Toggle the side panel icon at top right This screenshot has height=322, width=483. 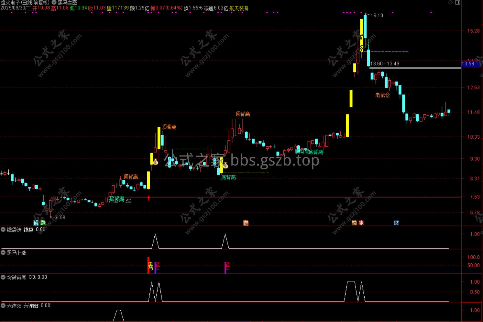click(x=457, y=3)
